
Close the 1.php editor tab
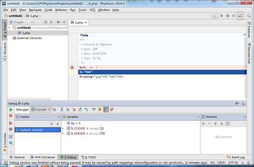pyautogui.click(x=86, y=22)
